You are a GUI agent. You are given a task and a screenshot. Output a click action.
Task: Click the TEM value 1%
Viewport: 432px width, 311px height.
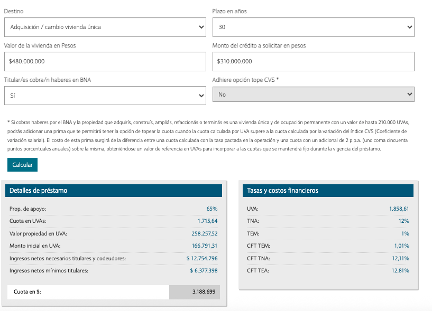405,234
